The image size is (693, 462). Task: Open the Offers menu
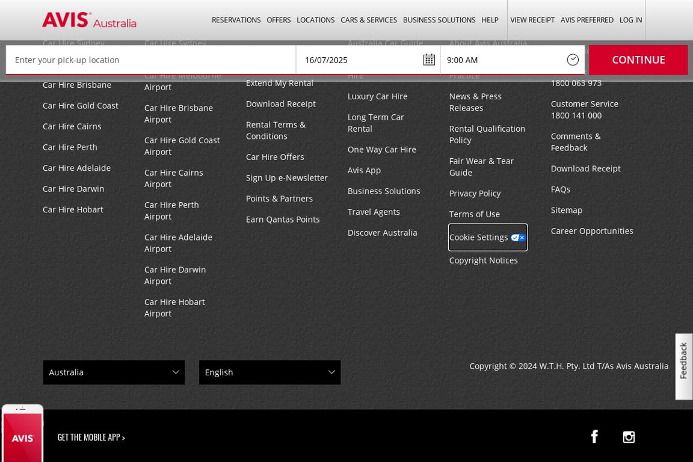pyautogui.click(x=279, y=20)
